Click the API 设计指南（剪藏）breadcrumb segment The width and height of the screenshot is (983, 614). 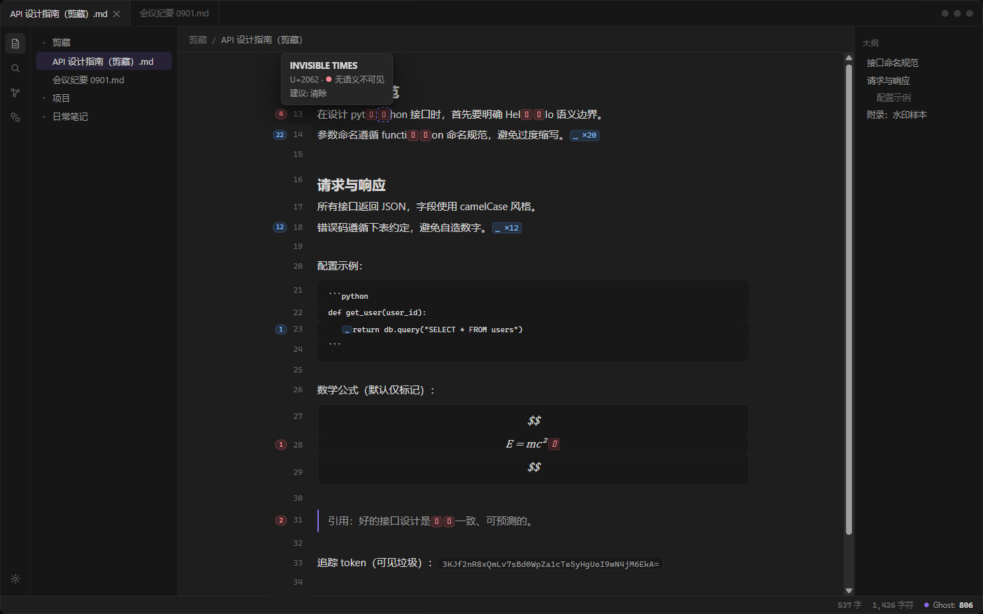[261, 40]
